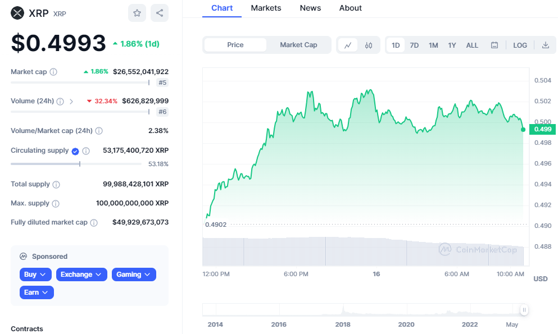558x334 pixels.
Task: Show info for Circulating supply
Action: point(86,151)
